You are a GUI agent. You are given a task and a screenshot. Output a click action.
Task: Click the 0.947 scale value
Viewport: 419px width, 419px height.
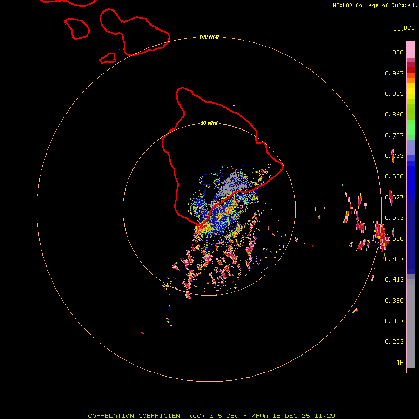[x=394, y=73]
